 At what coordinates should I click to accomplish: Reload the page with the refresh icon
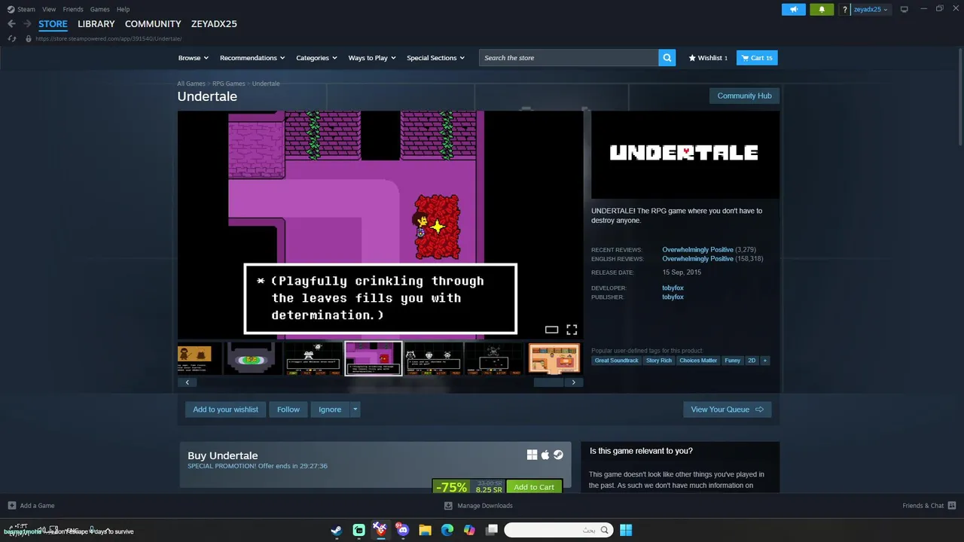click(11, 38)
